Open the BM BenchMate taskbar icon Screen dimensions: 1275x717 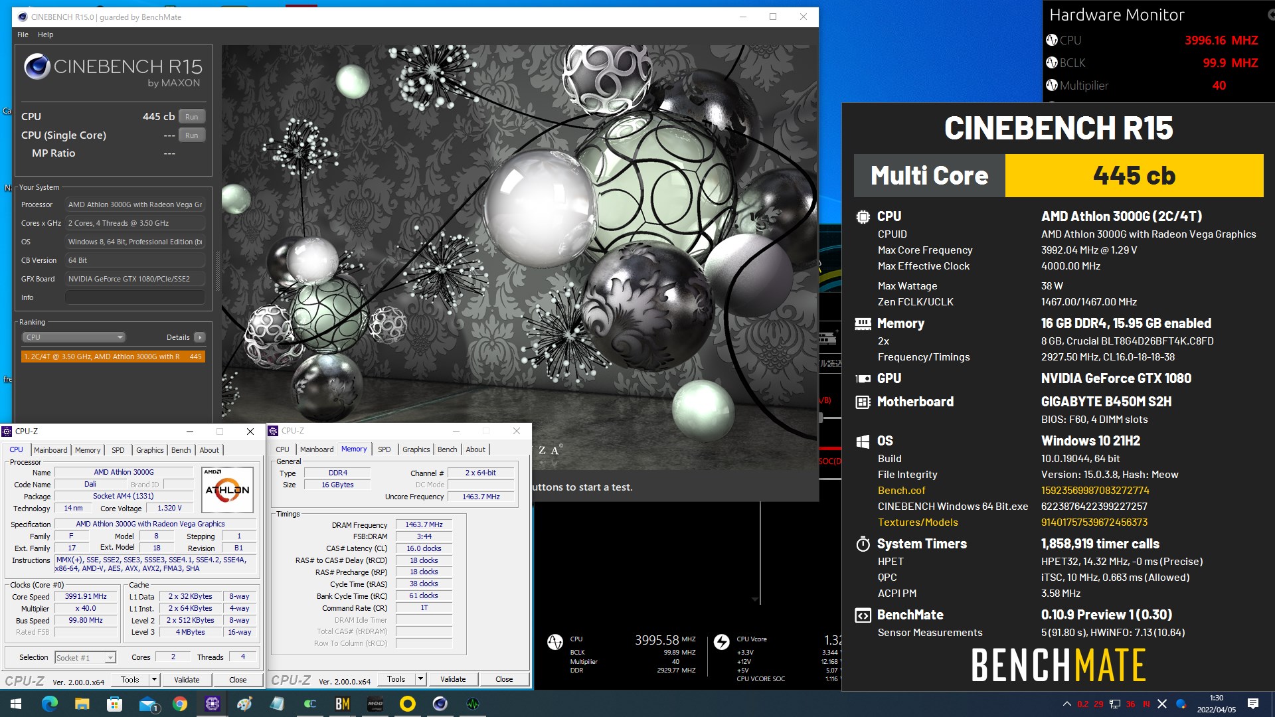pos(343,704)
